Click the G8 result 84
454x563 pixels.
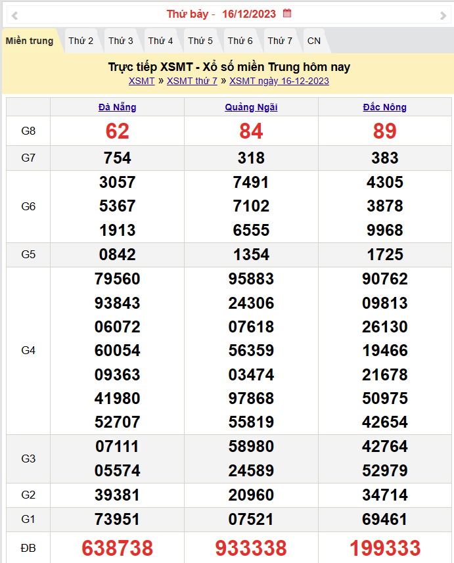click(x=251, y=131)
